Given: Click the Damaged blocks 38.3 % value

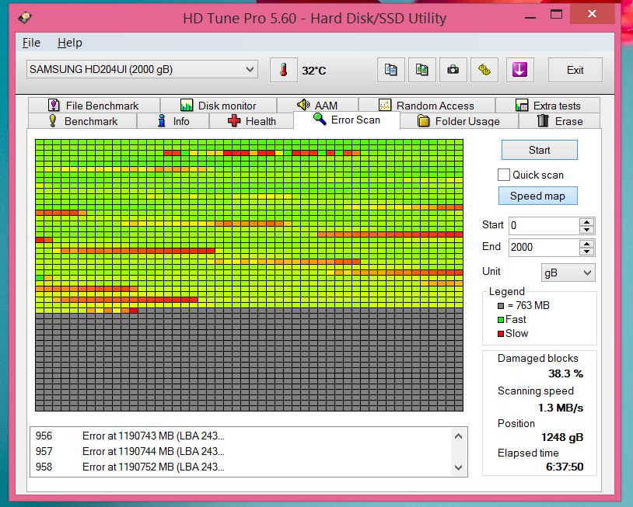Looking at the screenshot, I should point(565,373).
